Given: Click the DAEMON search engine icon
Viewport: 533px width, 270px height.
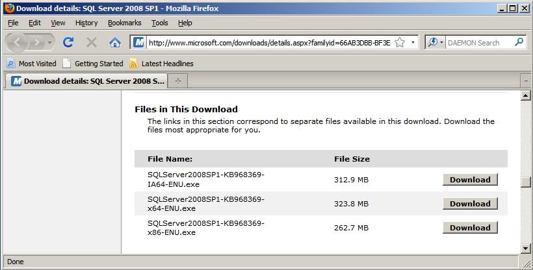Looking at the screenshot, I should tap(432, 42).
